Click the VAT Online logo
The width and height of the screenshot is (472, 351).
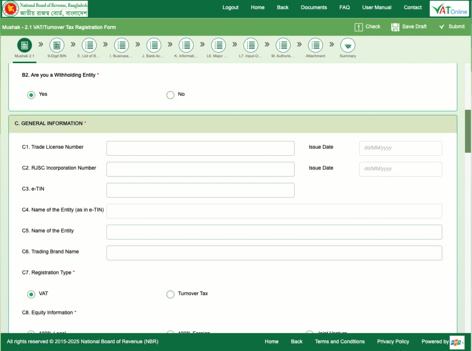coord(449,9)
